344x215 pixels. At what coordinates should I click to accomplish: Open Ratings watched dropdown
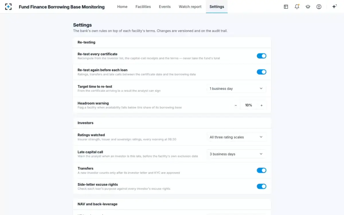point(236,137)
